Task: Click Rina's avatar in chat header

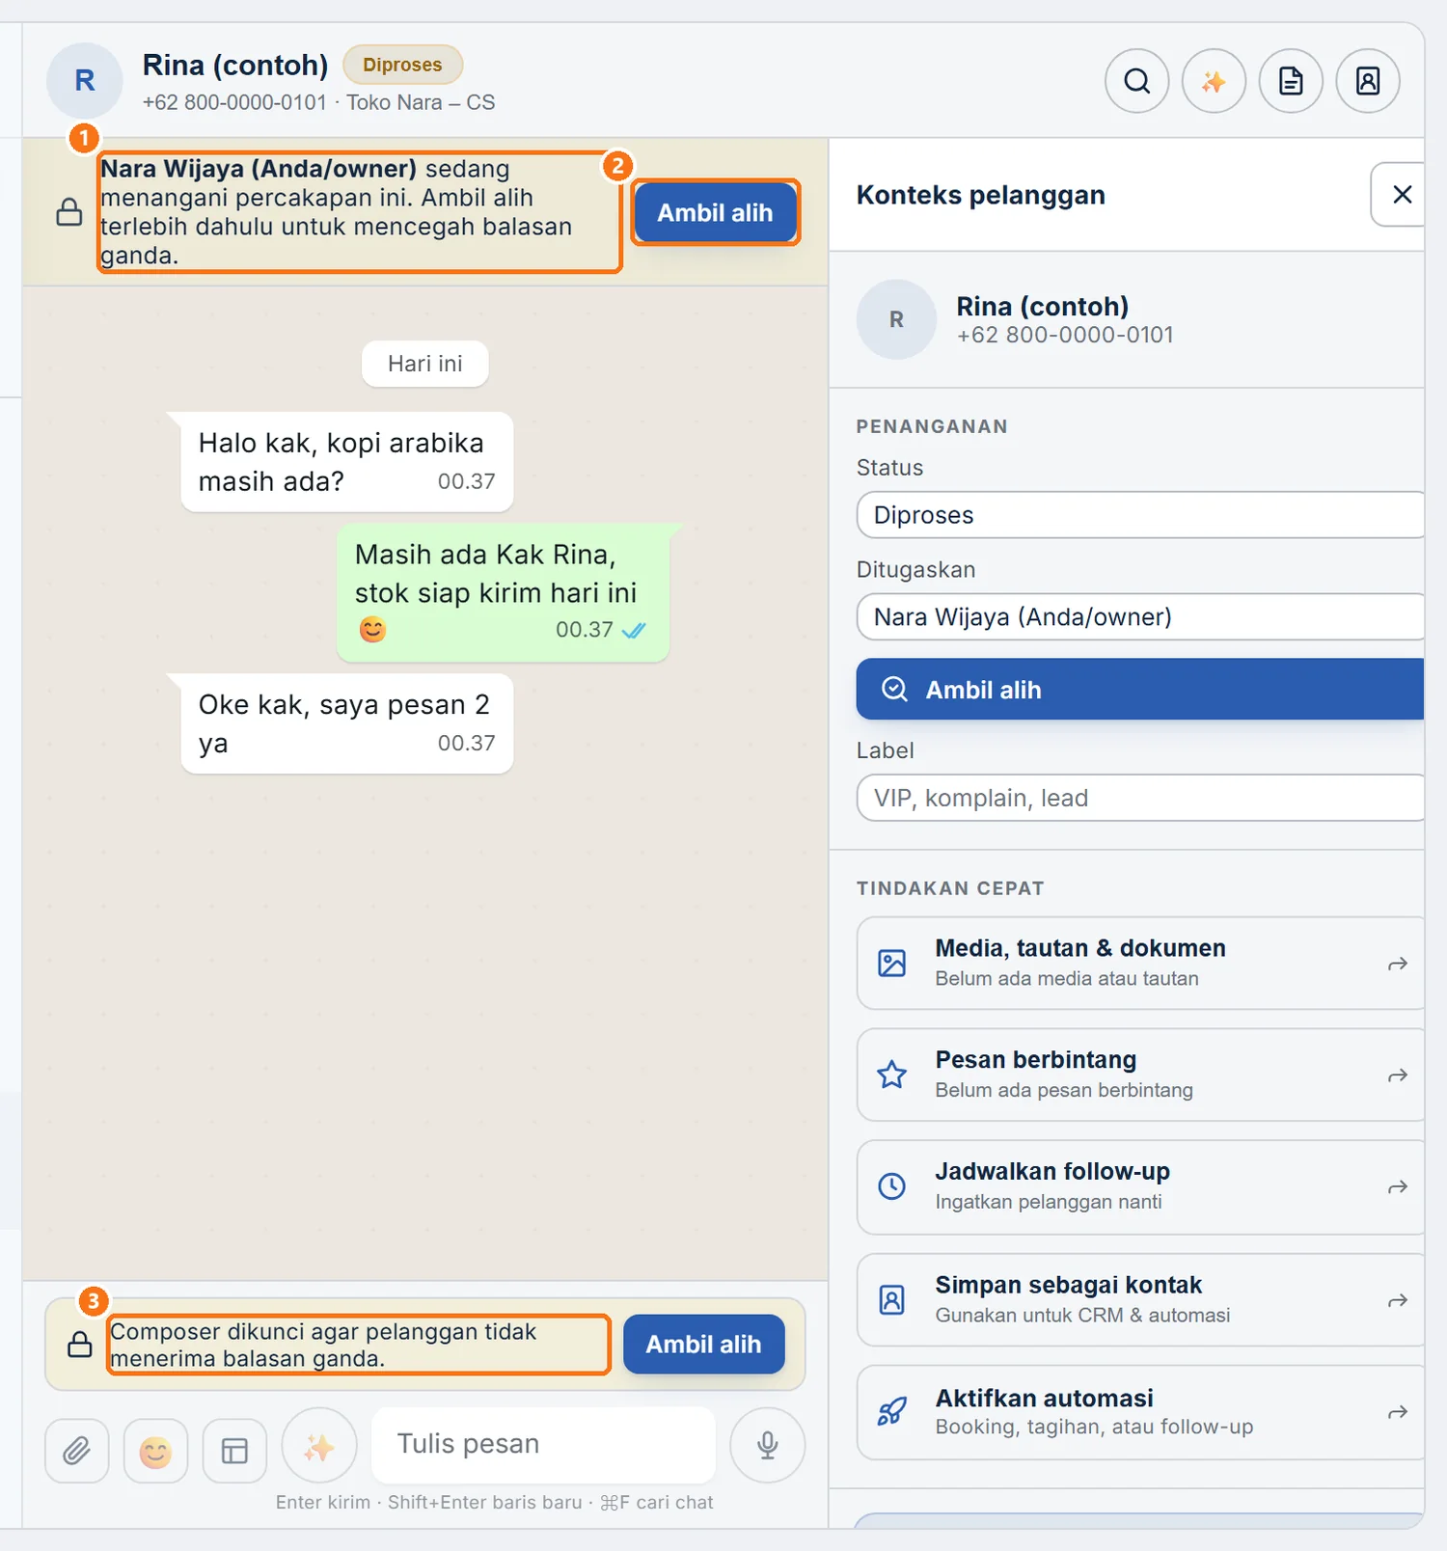Action: [x=85, y=81]
